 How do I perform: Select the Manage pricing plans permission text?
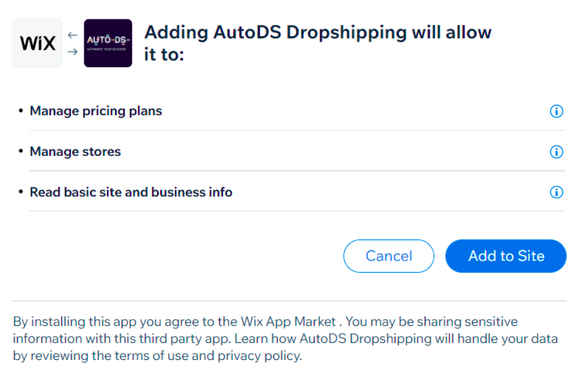click(96, 111)
